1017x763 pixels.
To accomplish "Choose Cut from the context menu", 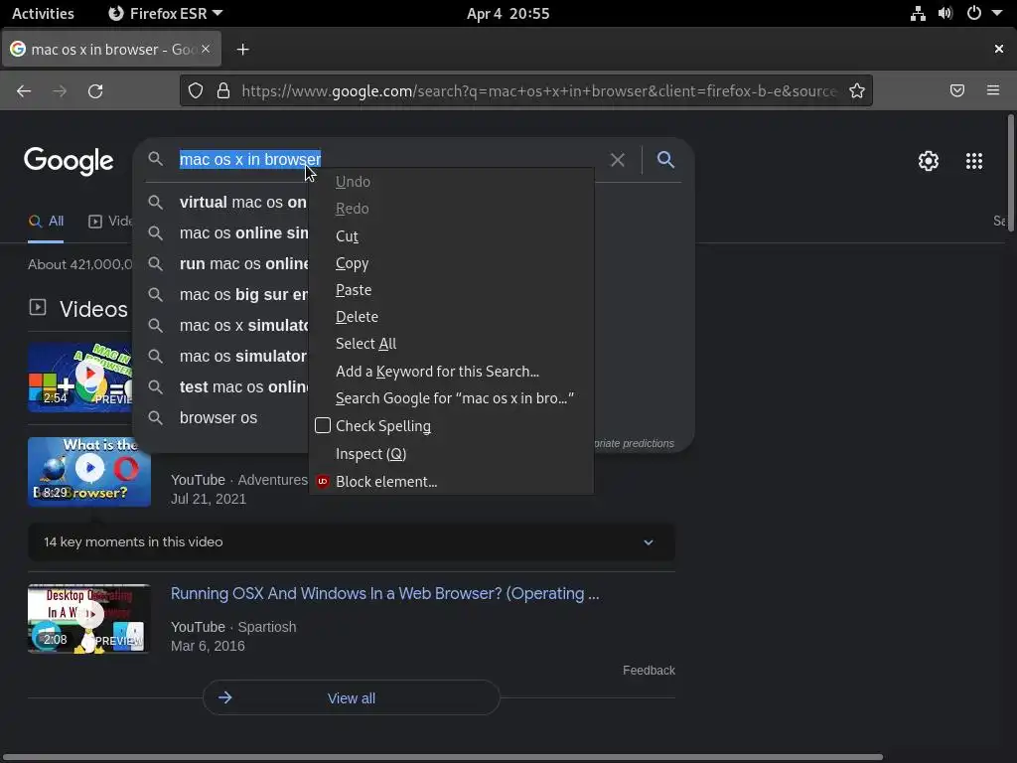I will (x=451, y=236).
